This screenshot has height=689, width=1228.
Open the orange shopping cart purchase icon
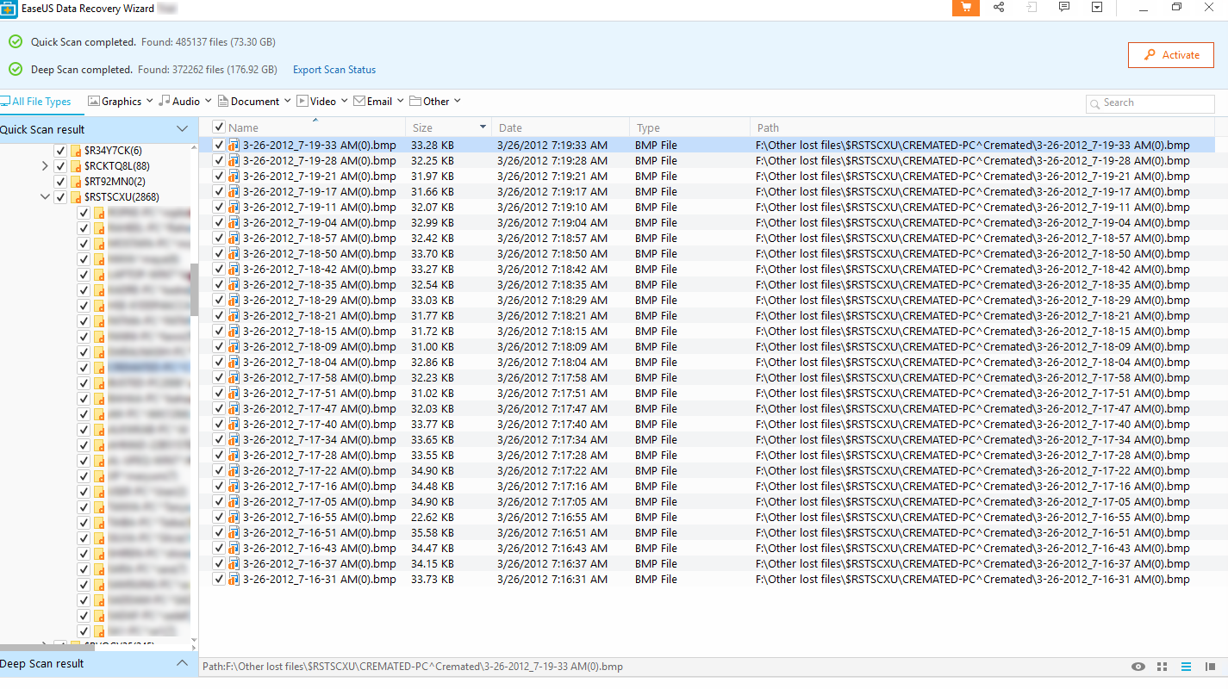pos(965,8)
